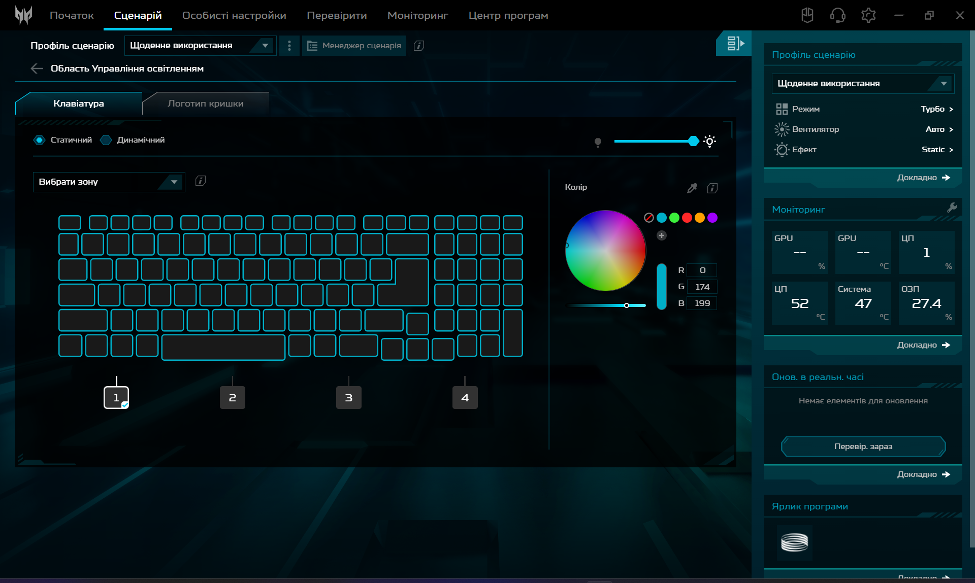This screenshot has height=583, width=975.
Task: Expand the Вибрати зону dropdown
Action: 109,182
